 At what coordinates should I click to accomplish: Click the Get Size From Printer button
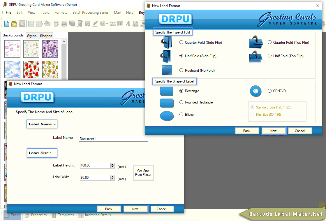click(143, 173)
